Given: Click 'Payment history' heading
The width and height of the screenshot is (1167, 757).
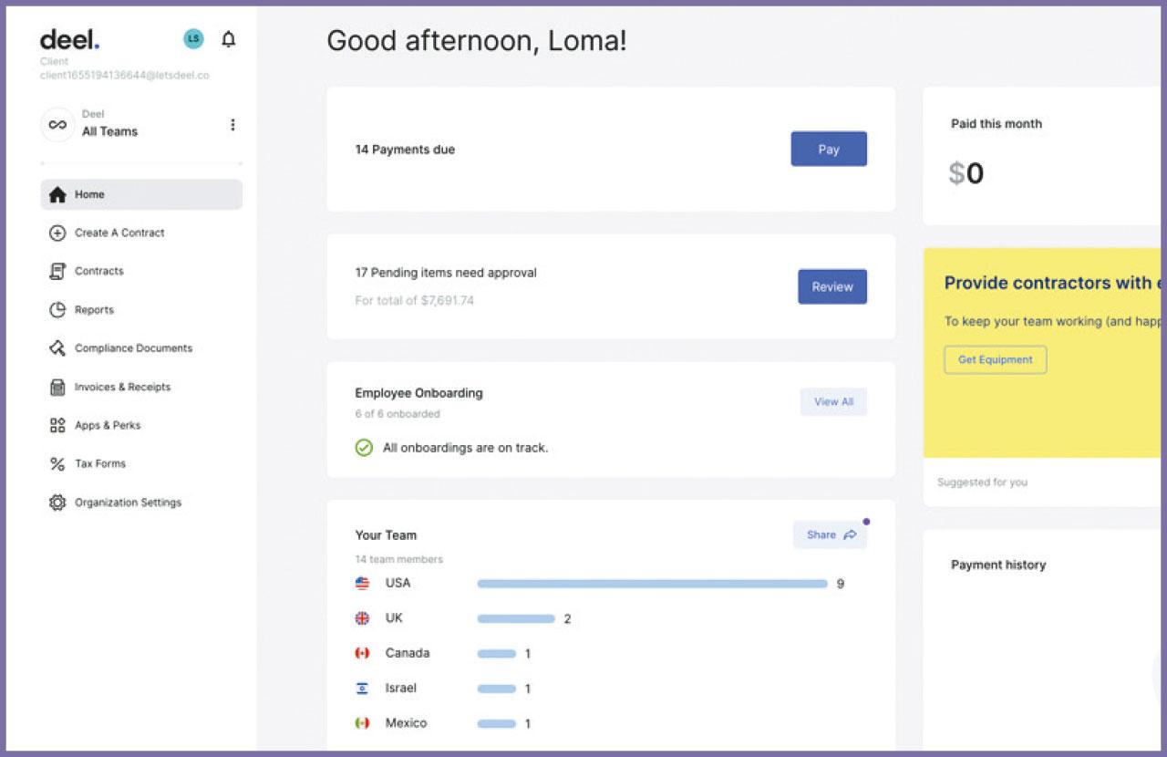Looking at the screenshot, I should (x=998, y=565).
